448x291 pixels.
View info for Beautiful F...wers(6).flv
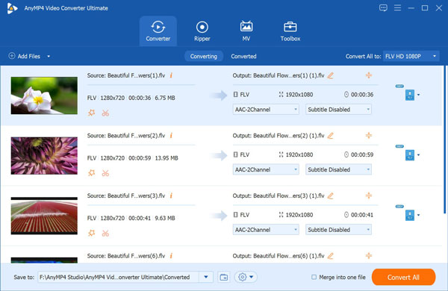(x=171, y=256)
